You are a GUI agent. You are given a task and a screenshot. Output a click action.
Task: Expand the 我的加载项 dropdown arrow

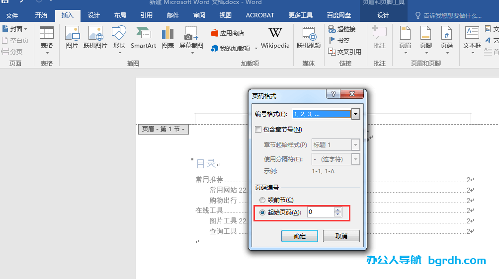256,49
